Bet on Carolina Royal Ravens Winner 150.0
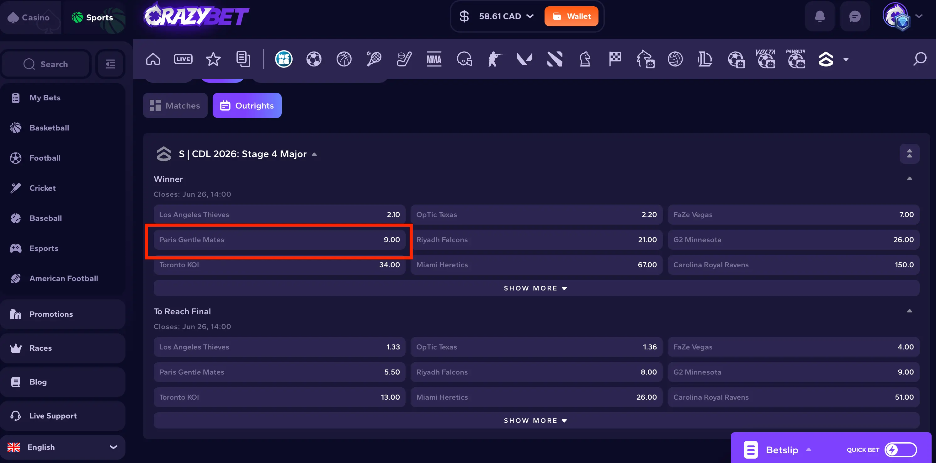Screen dimensions: 936x463 [x=794, y=264]
